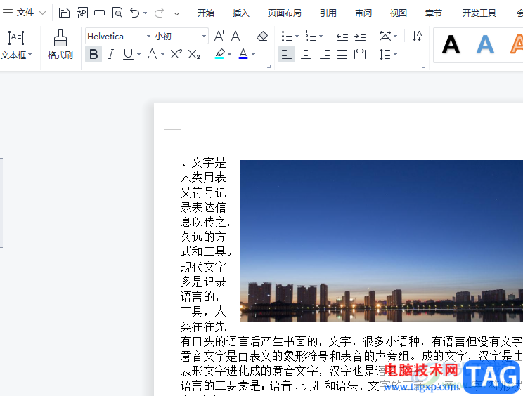Decrease paragraph indent icon

point(342,36)
